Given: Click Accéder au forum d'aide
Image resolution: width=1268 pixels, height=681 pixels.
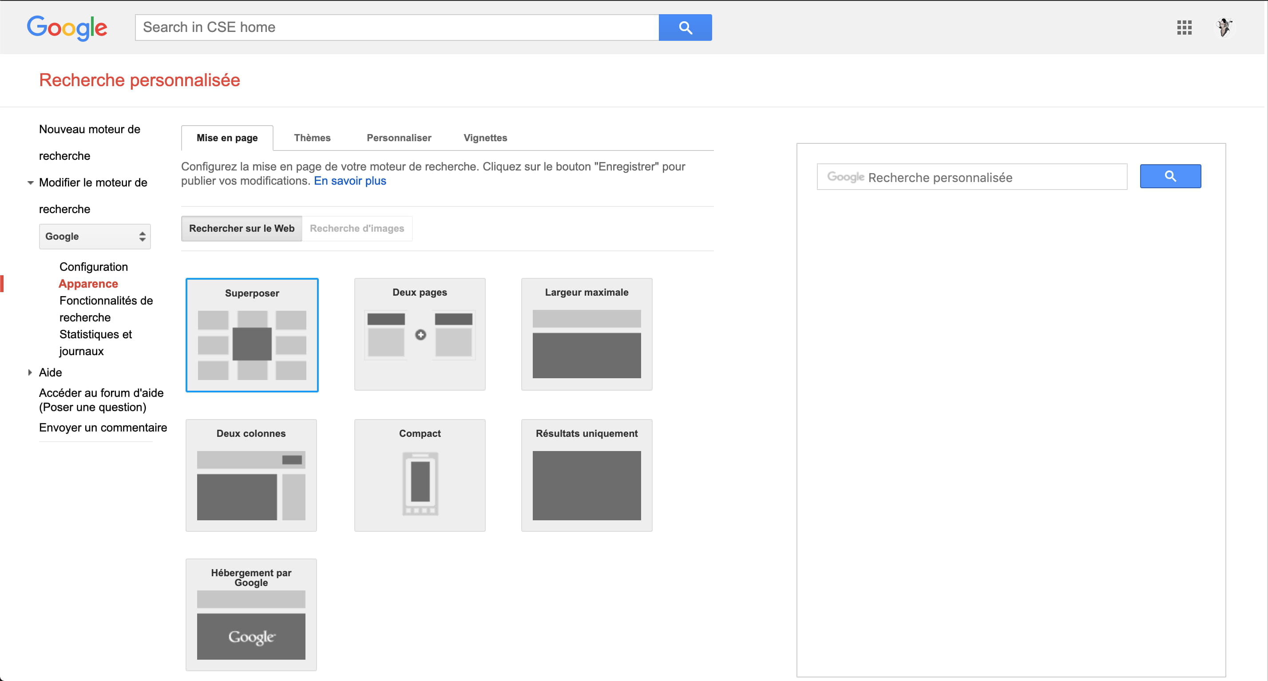Looking at the screenshot, I should [x=101, y=400].
